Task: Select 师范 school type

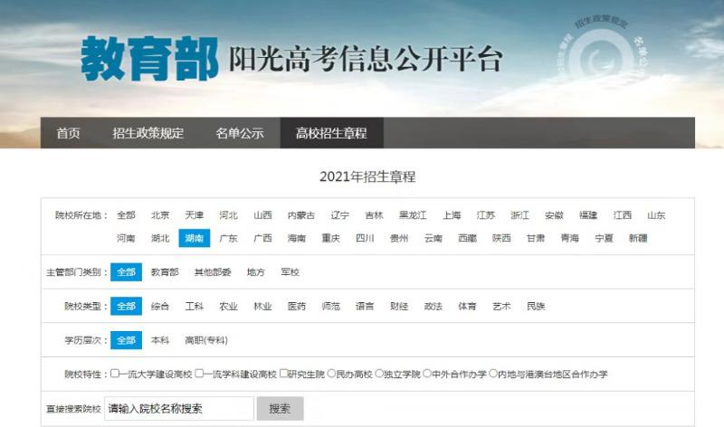Action: pos(331,306)
